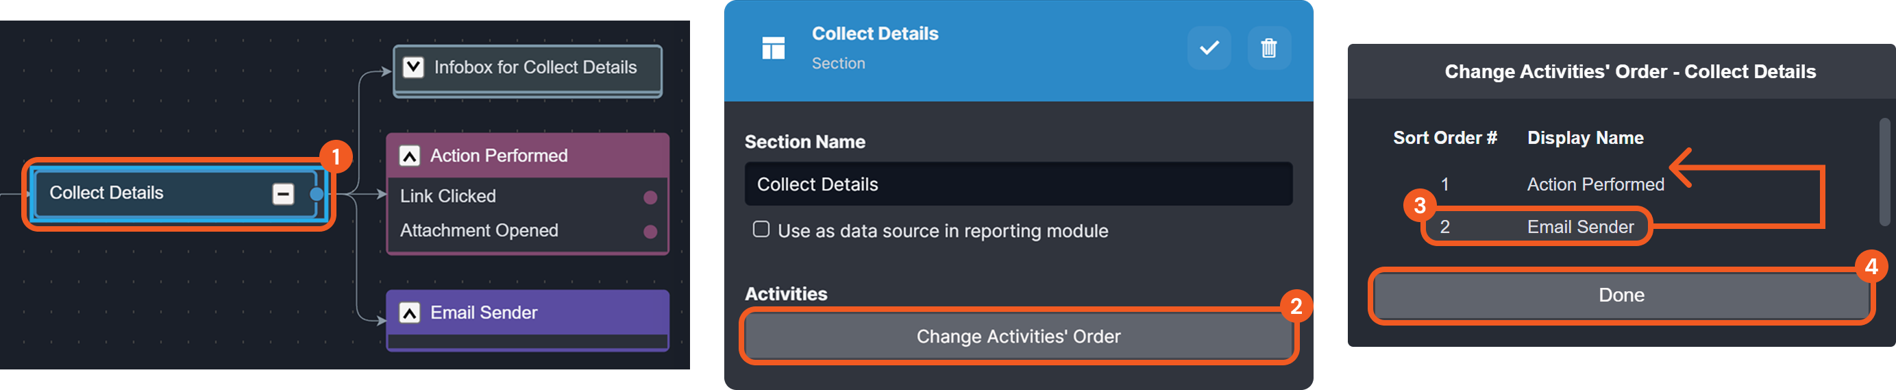Click the dialog's vertical scrollbar
The image size is (1896, 390).
(1884, 171)
